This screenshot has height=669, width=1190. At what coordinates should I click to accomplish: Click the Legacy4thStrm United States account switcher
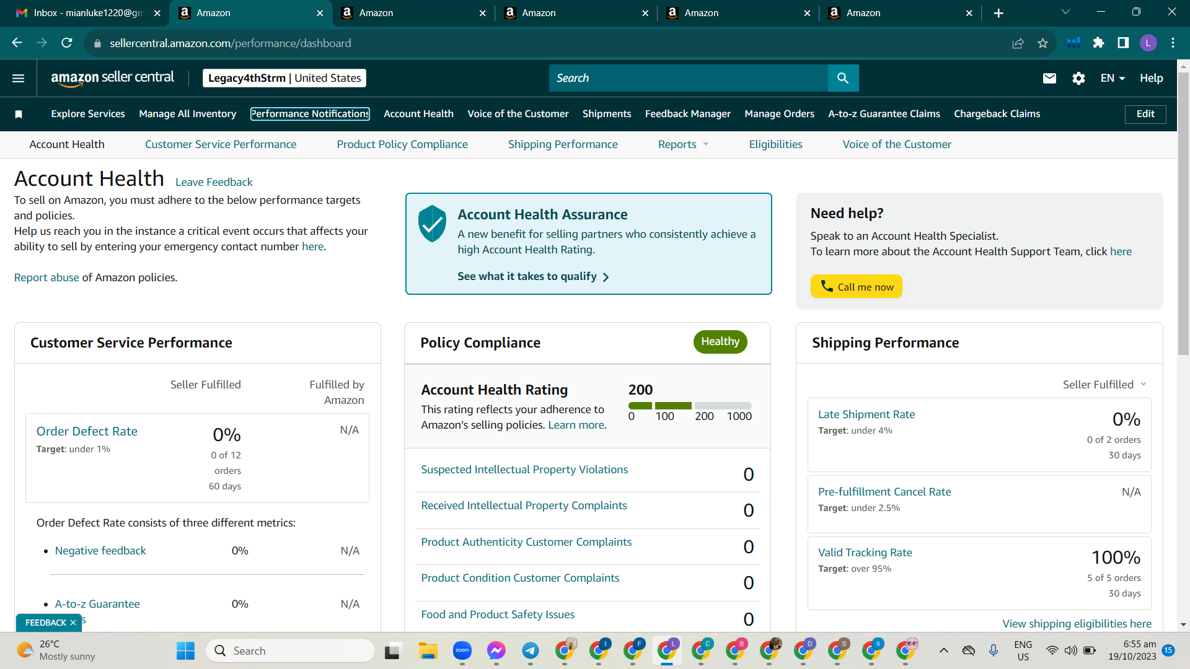pyautogui.click(x=284, y=78)
